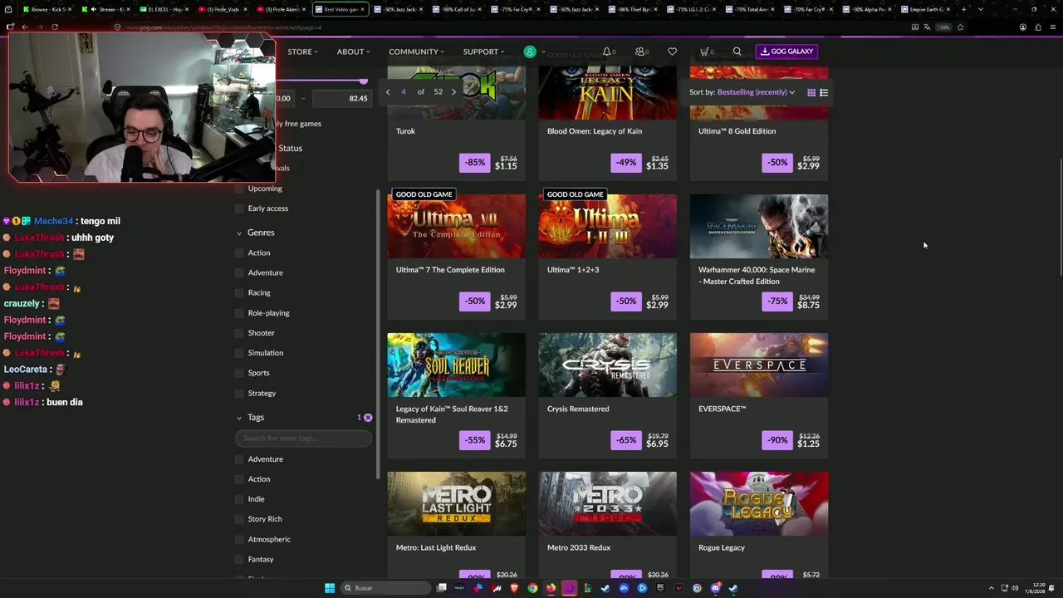Viewport: 1063px width, 598px height.
Task: Open the wishlist heart icon
Action: click(x=673, y=51)
